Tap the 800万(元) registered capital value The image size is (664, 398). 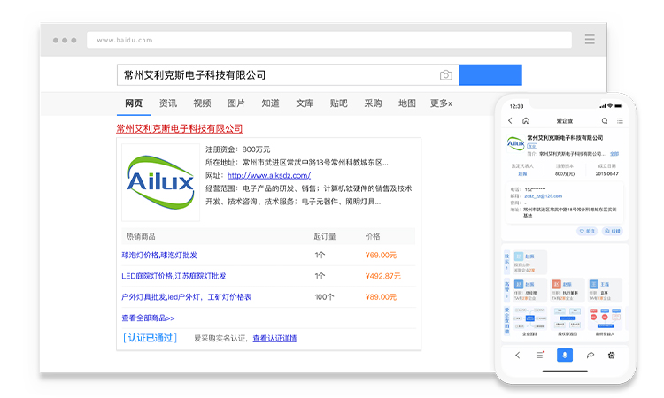tap(565, 174)
